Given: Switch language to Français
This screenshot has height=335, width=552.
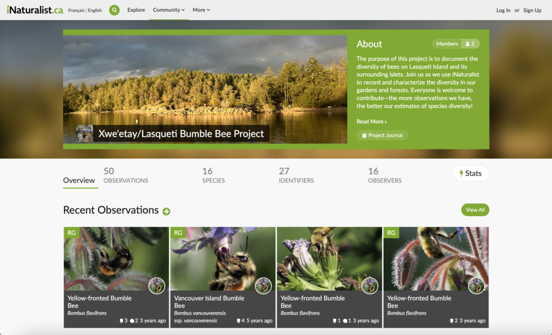Looking at the screenshot, I should point(76,10).
